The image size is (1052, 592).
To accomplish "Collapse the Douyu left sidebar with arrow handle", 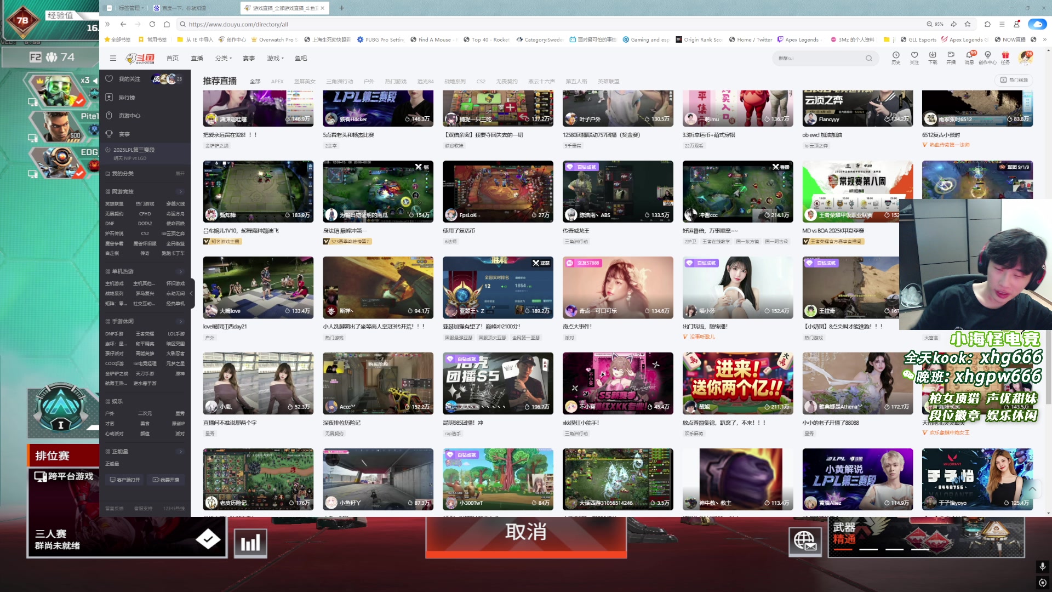I will [191, 294].
